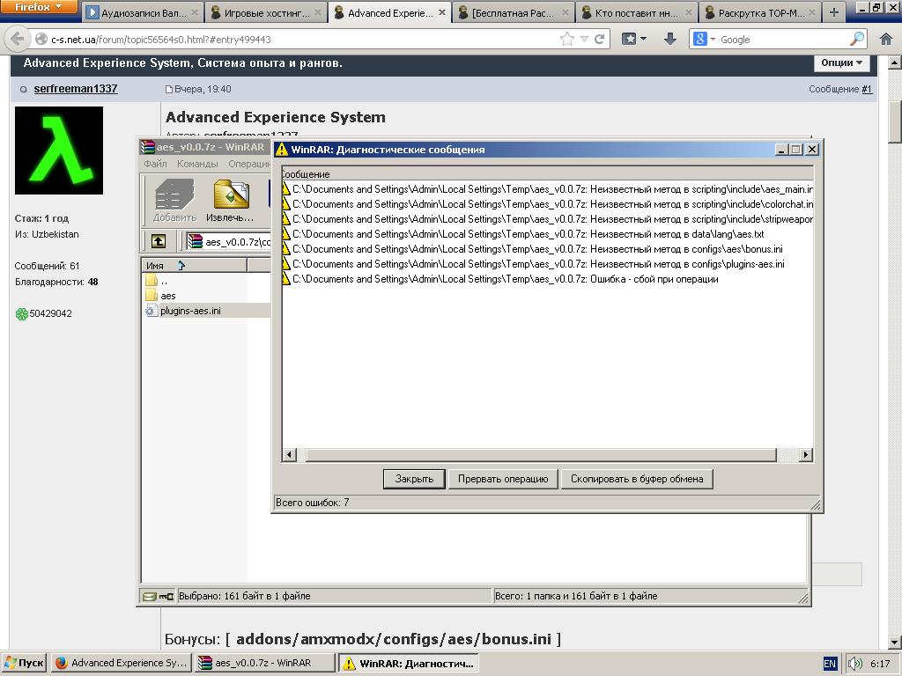Screen dimensions: 902x676
Task: Click the WinRAR status bar key icon
Action: 166,596
